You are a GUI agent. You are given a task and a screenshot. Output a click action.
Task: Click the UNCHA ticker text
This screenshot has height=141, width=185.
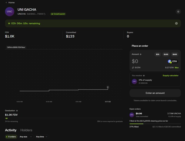(21, 14)
